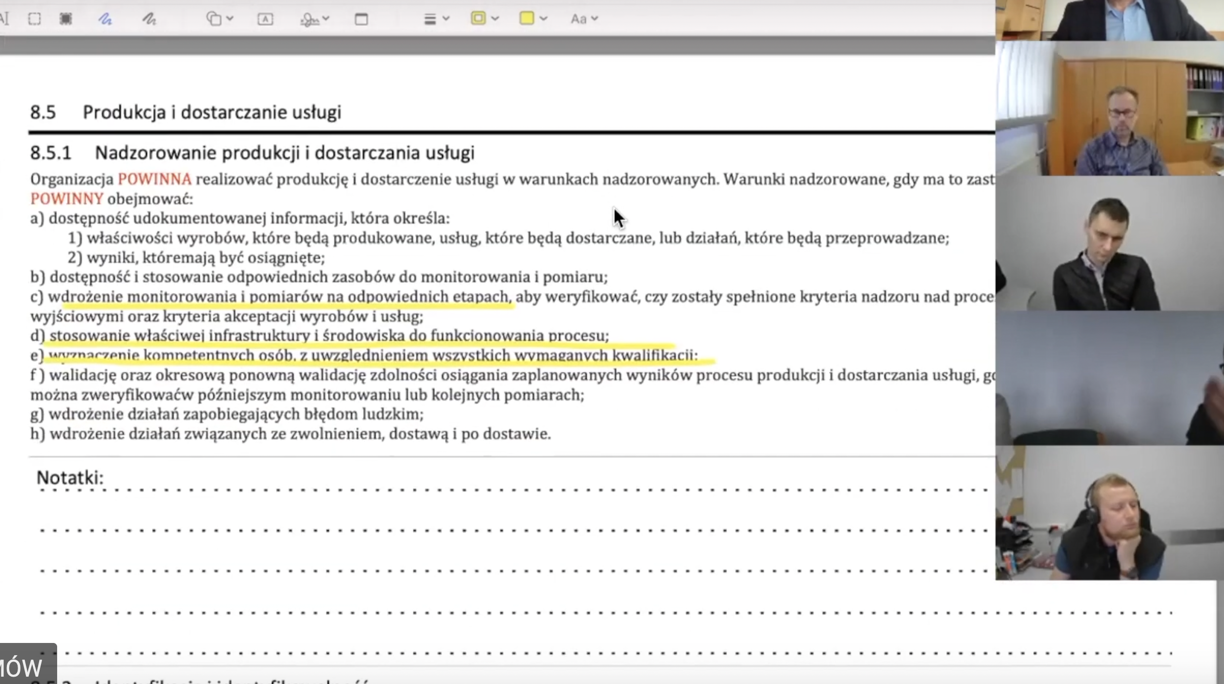Add a Note annotation

point(361,19)
